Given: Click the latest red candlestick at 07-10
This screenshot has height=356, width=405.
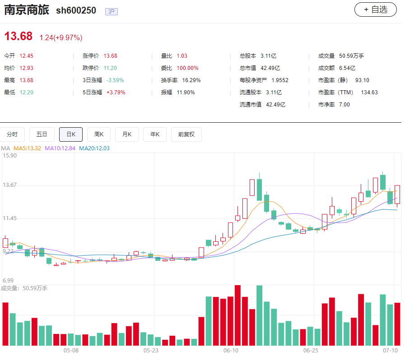Looking at the screenshot, I should tap(397, 194).
